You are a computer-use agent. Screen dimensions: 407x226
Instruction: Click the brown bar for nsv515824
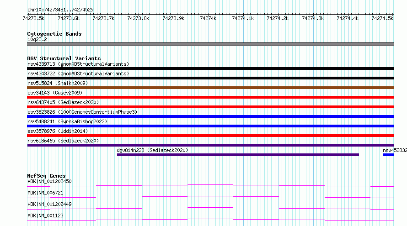(x=210, y=88)
